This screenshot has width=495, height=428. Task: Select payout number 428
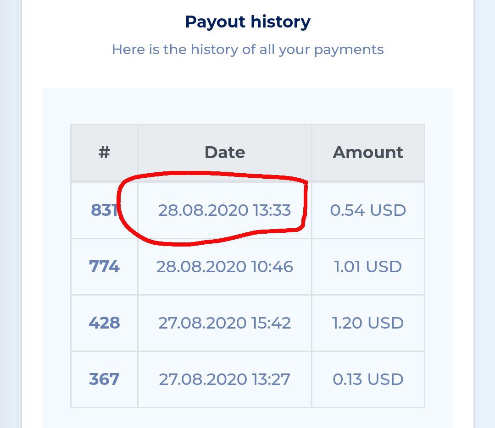(x=104, y=323)
